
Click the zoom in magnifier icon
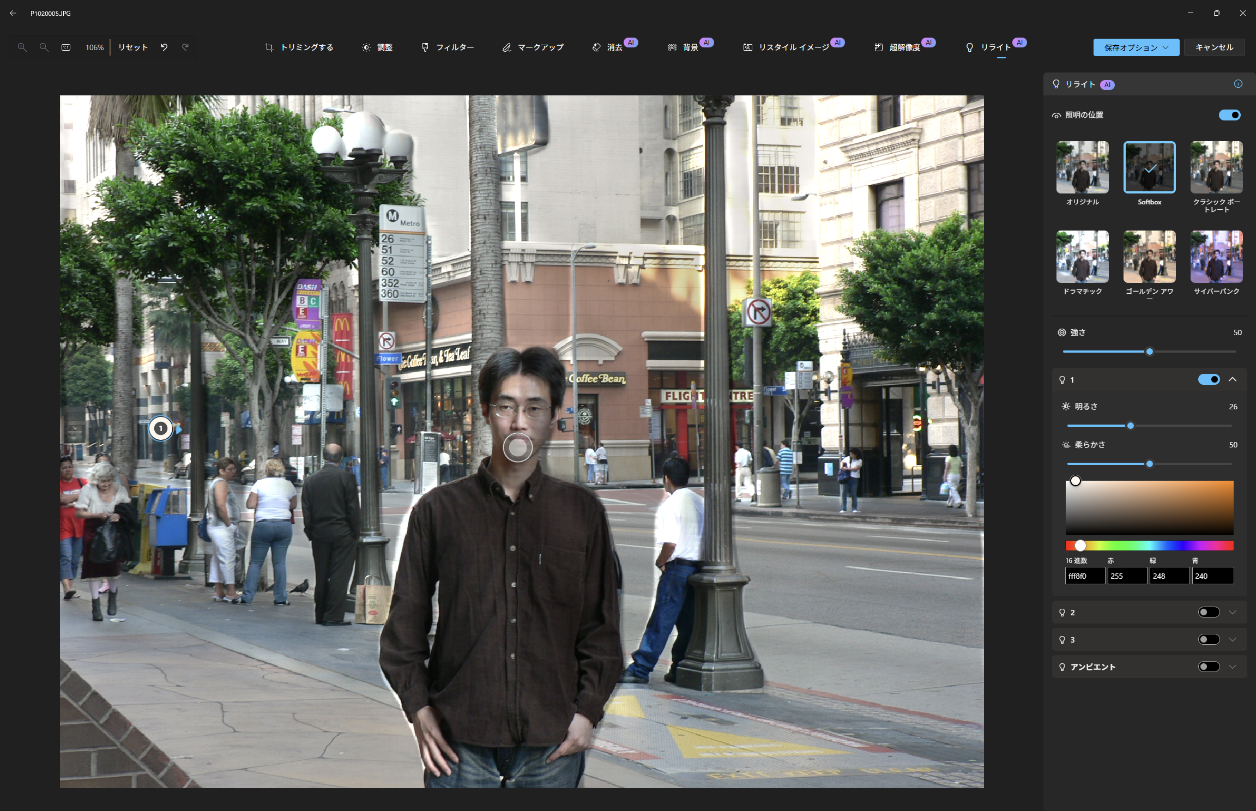point(22,47)
